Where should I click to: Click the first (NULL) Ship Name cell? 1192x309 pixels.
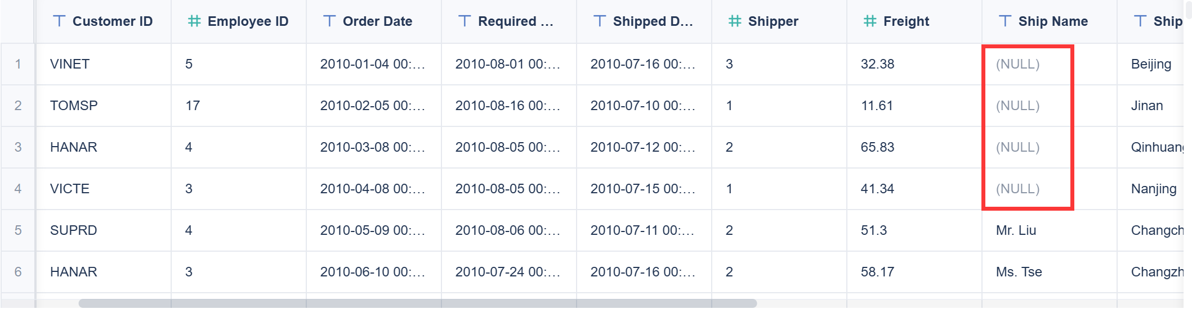[1017, 64]
